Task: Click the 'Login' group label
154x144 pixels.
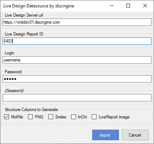Action: coord(10,53)
